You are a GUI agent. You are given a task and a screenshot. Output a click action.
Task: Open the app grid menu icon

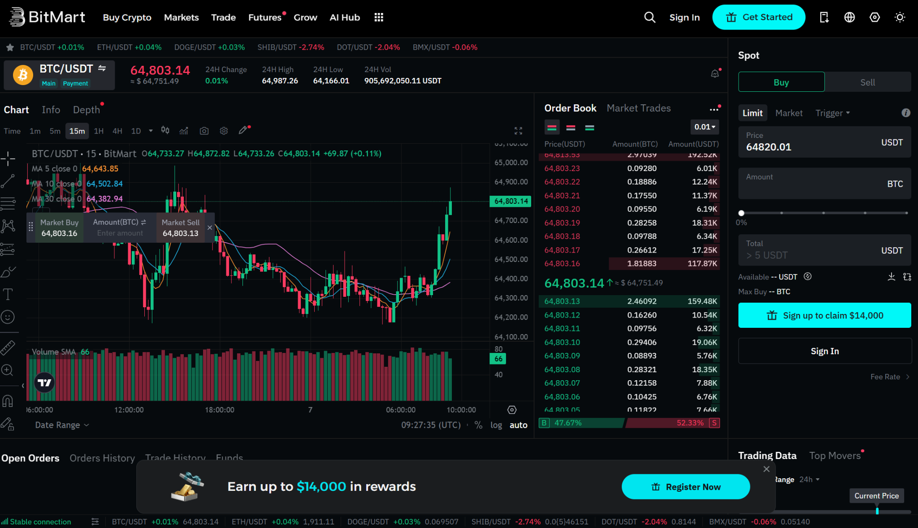379,17
